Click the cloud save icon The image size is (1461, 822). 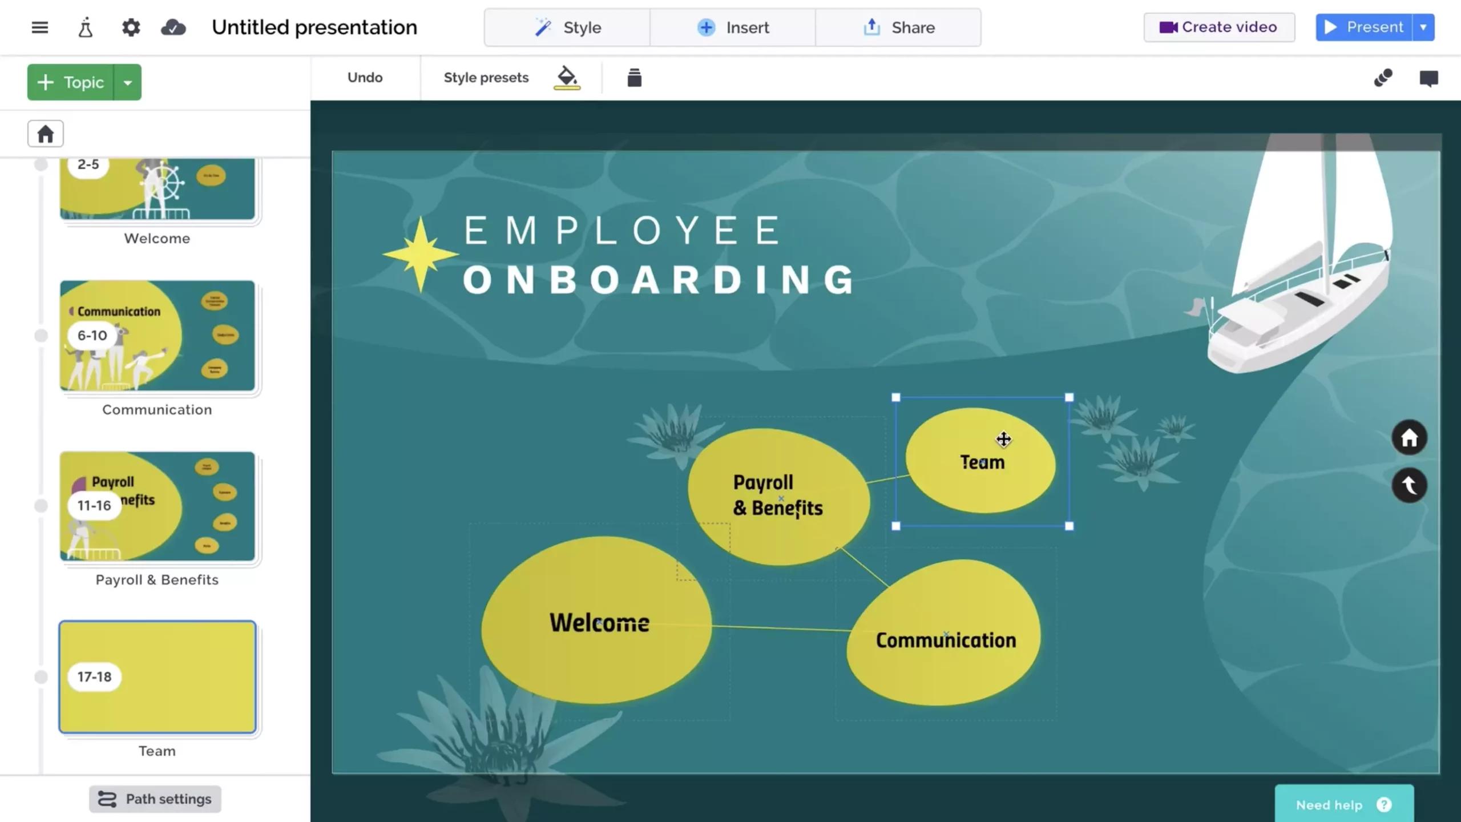173,27
